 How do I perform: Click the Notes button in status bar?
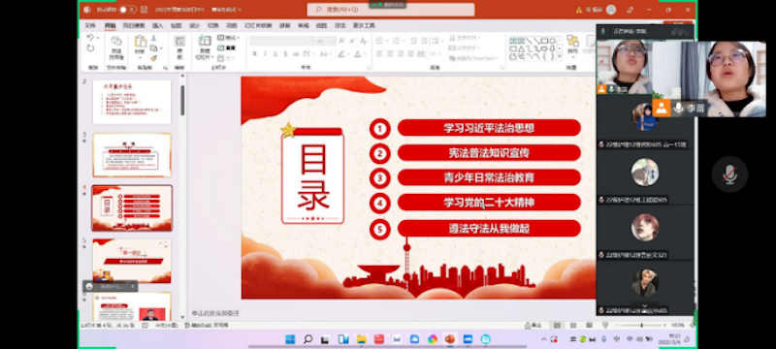point(533,326)
